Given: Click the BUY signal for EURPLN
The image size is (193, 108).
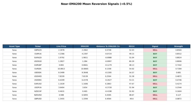Looking at the screenshot, I should pyautogui.click(x=155, y=54).
